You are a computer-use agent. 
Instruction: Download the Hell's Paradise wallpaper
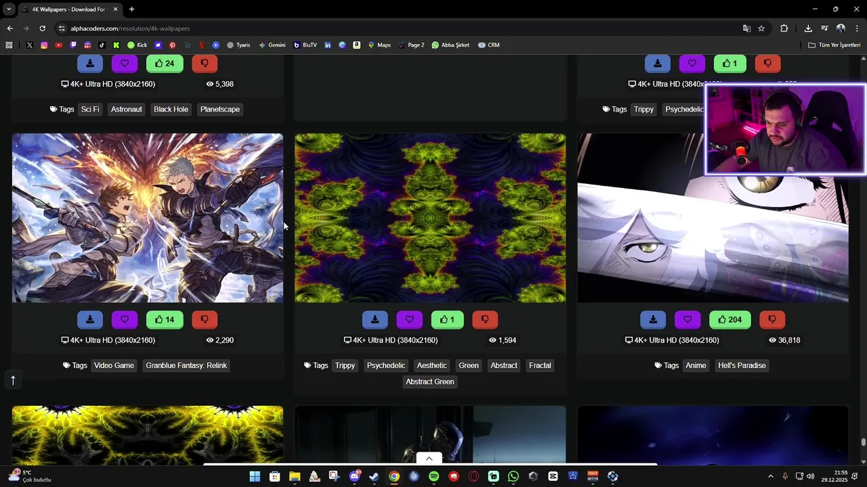pyautogui.click(x=653, y=319)
